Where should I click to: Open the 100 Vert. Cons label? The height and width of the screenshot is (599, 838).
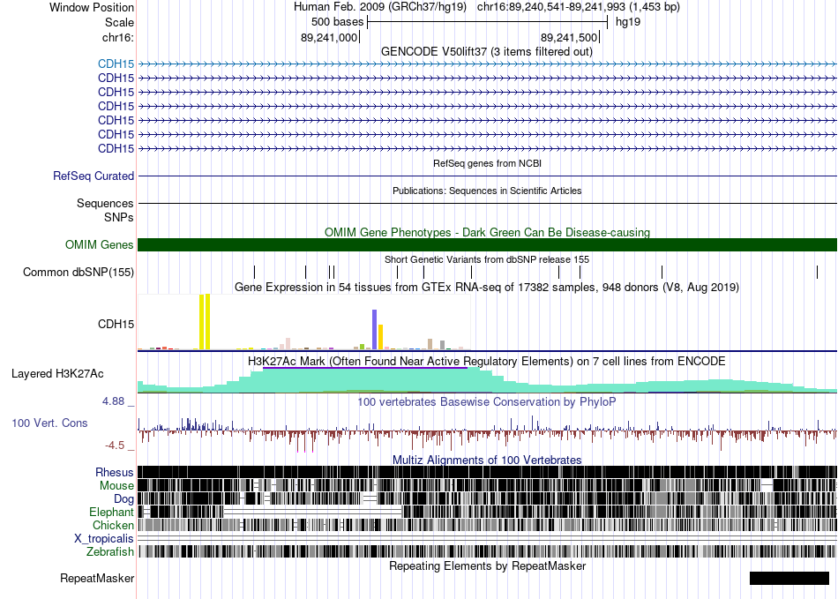(x=49, y=423)
